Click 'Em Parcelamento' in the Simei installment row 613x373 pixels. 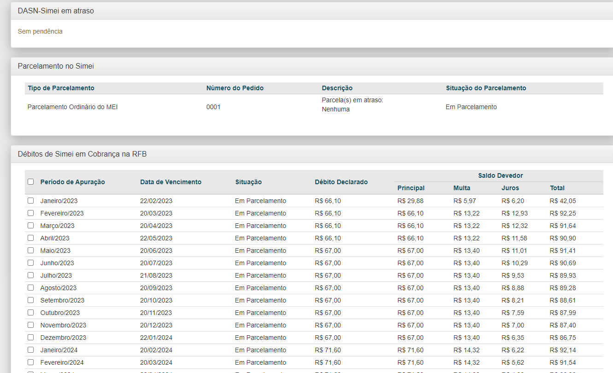click(x=471, y=107)
